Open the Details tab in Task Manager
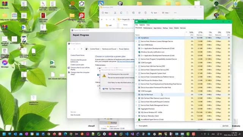243x137 pixels. click(176, 28)
